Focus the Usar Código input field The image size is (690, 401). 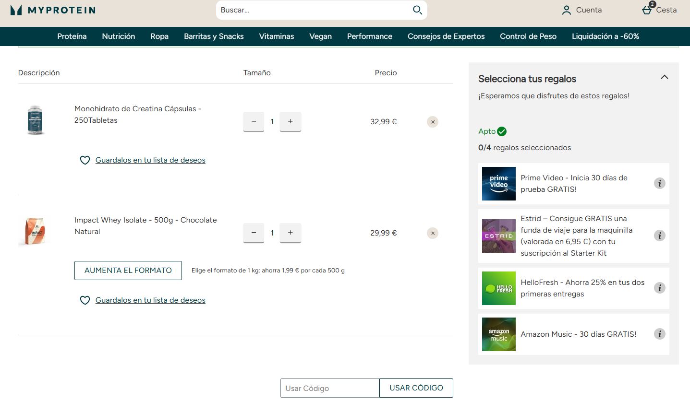[x=329, y=388]
